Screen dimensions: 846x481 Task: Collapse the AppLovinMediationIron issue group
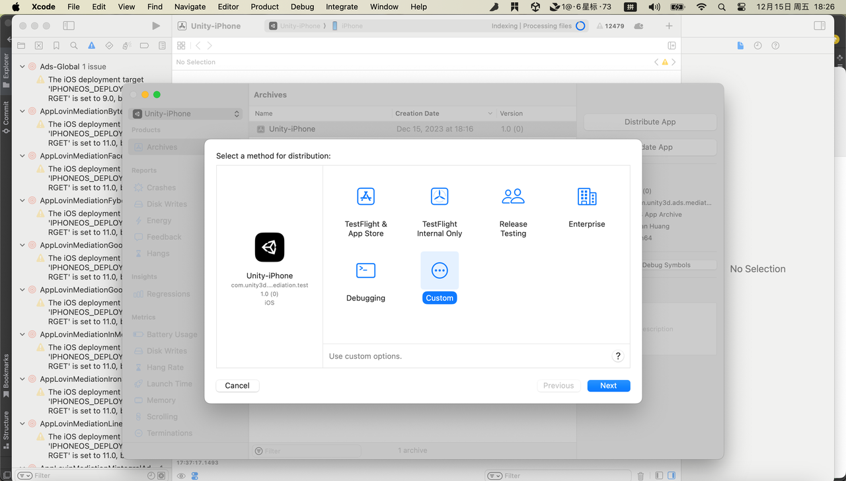point(22,379)
